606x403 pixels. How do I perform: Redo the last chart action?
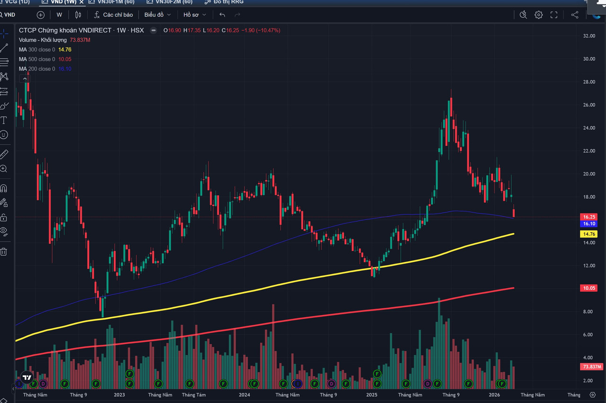tap(238, 15)
